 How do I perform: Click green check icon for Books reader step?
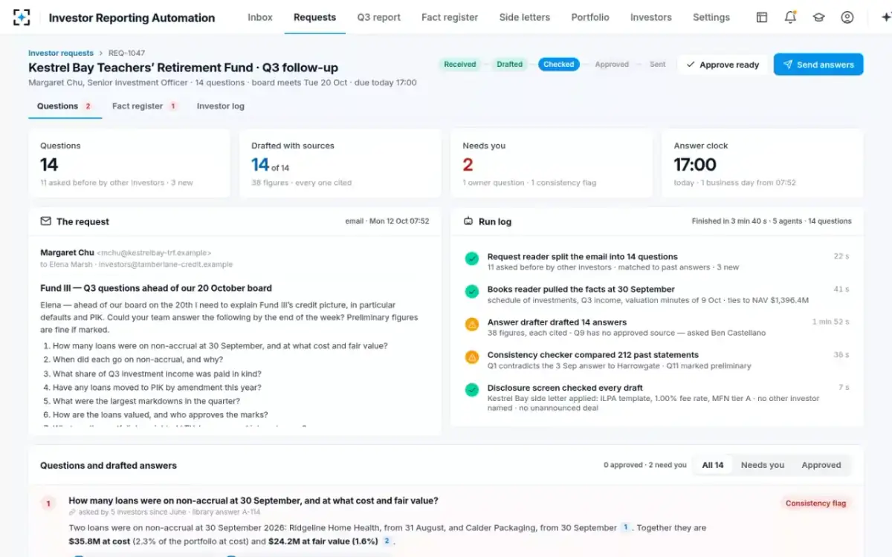coord(471,292)
